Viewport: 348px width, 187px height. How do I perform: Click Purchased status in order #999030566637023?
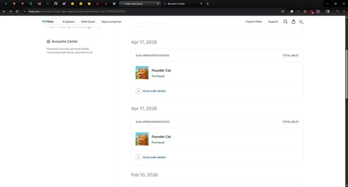click(158, 142)
